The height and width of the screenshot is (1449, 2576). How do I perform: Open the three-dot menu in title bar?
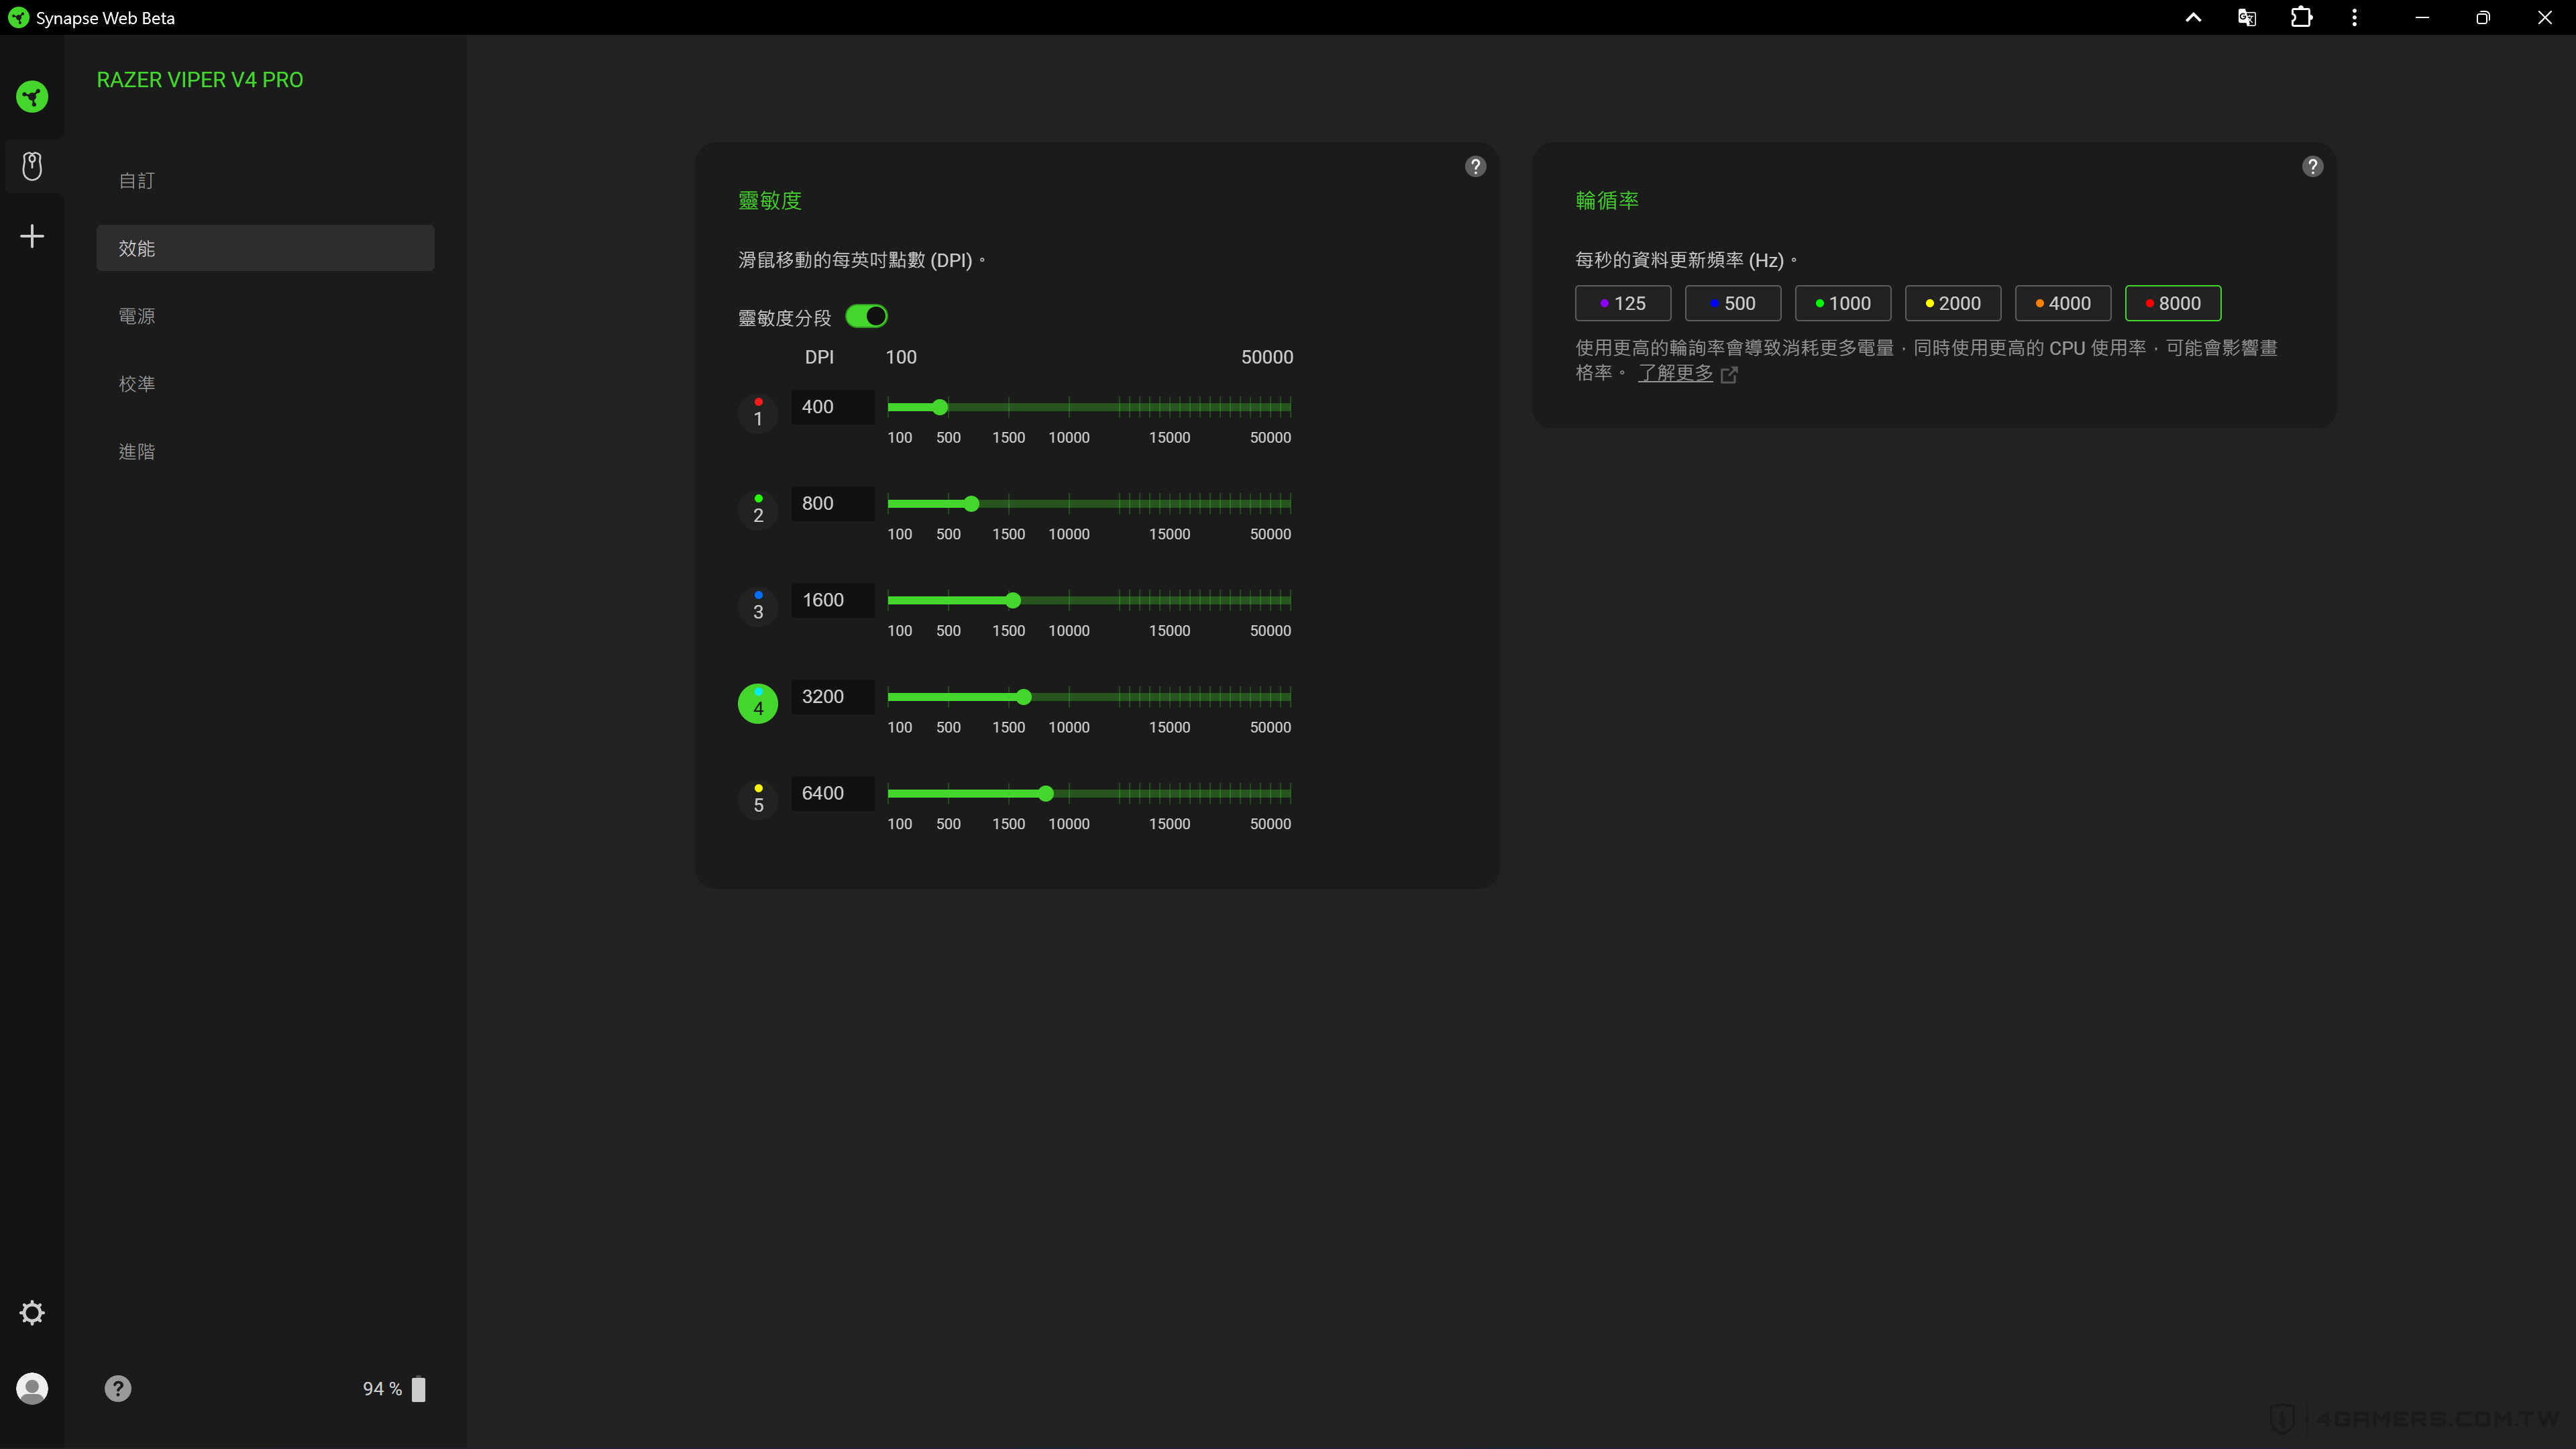(x=2354, y=17)
